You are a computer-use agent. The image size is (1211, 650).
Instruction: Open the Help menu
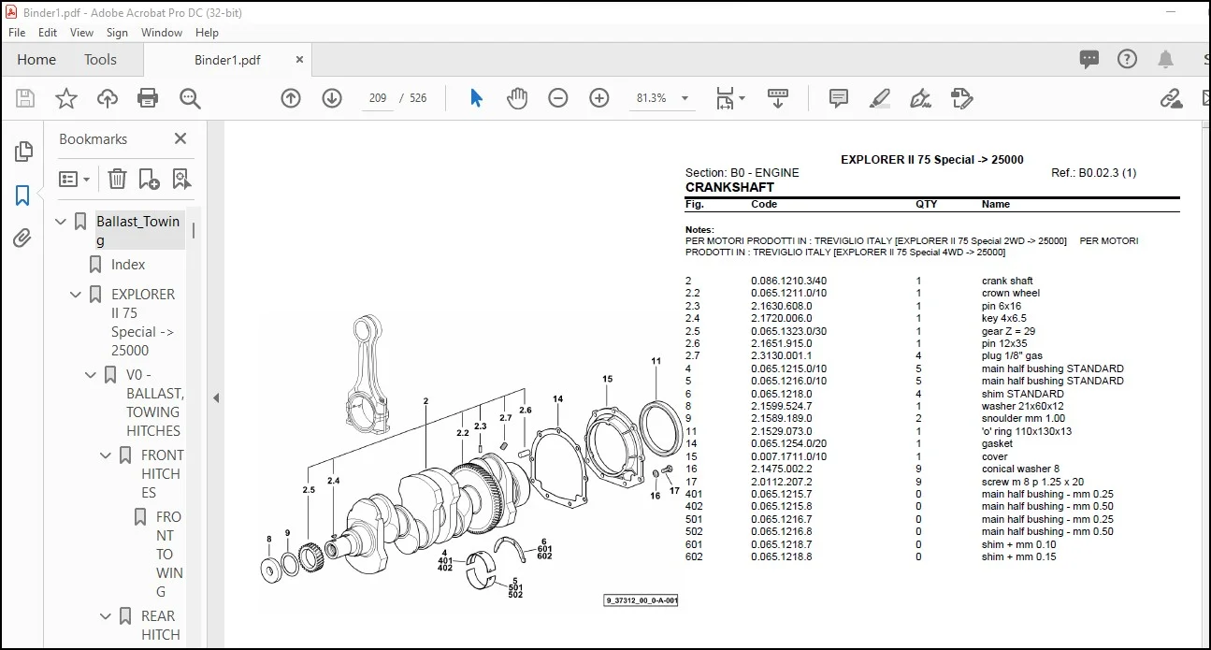point(207,32)
